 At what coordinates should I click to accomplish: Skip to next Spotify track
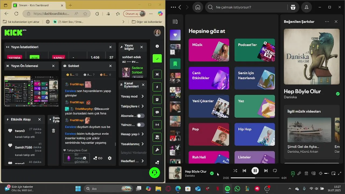[266, 171]
